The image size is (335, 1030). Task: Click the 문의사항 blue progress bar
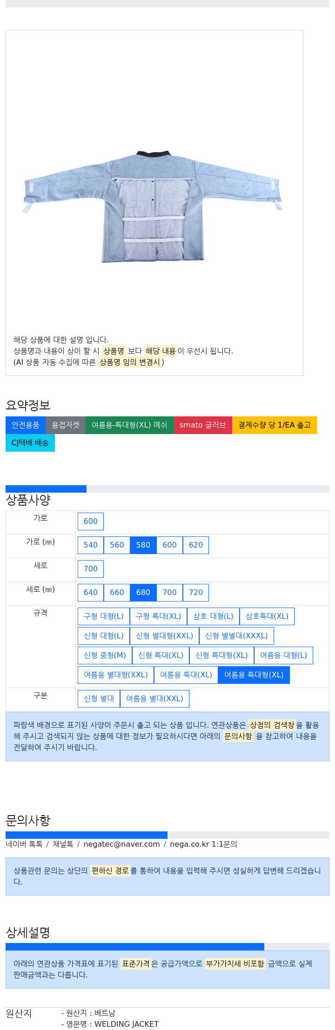pos(87,835)
